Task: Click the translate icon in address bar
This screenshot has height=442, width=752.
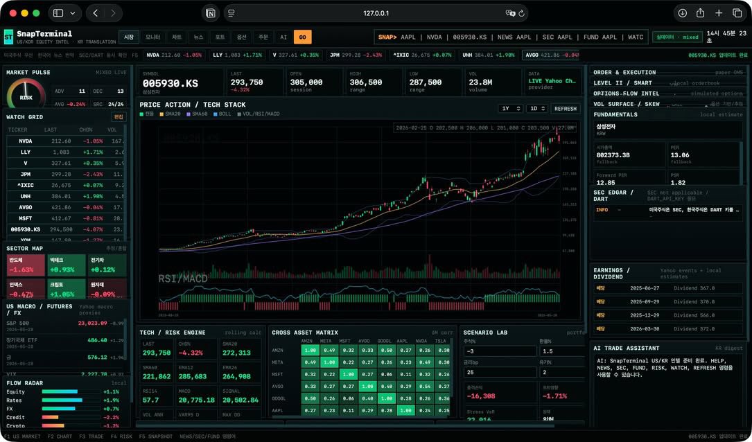Action: [x=510, y=13]
